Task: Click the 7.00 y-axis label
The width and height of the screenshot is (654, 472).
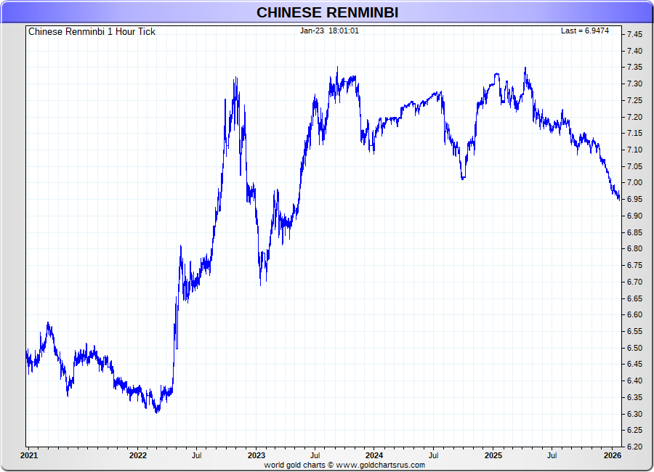Action: point(634,183)
